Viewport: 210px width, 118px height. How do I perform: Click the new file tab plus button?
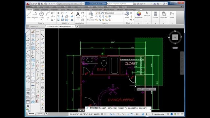[x=77, y=27]
